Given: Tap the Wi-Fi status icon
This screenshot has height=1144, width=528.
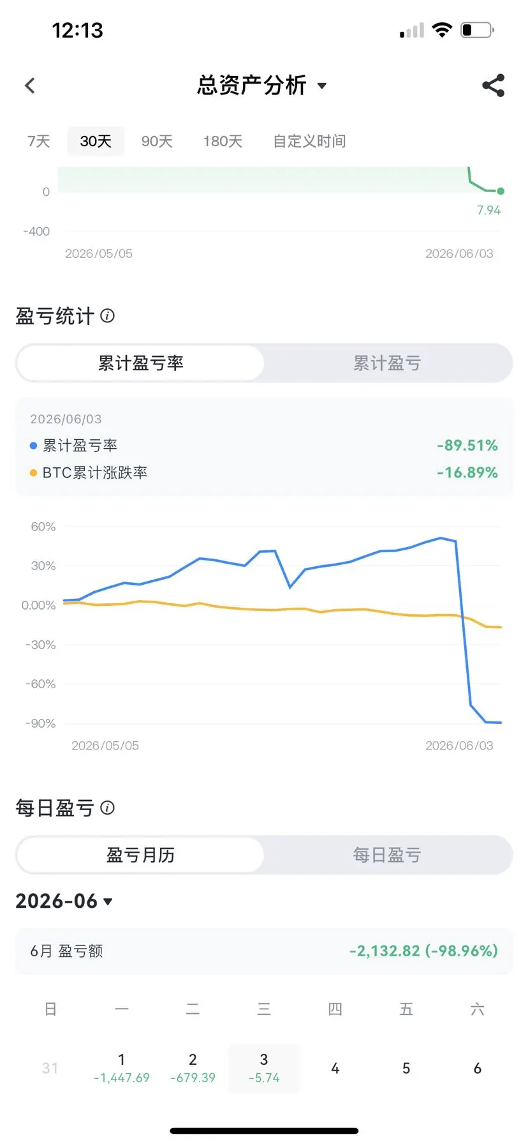Looking at the screenshot, I should pyautogui.click(x=441, y=29).
